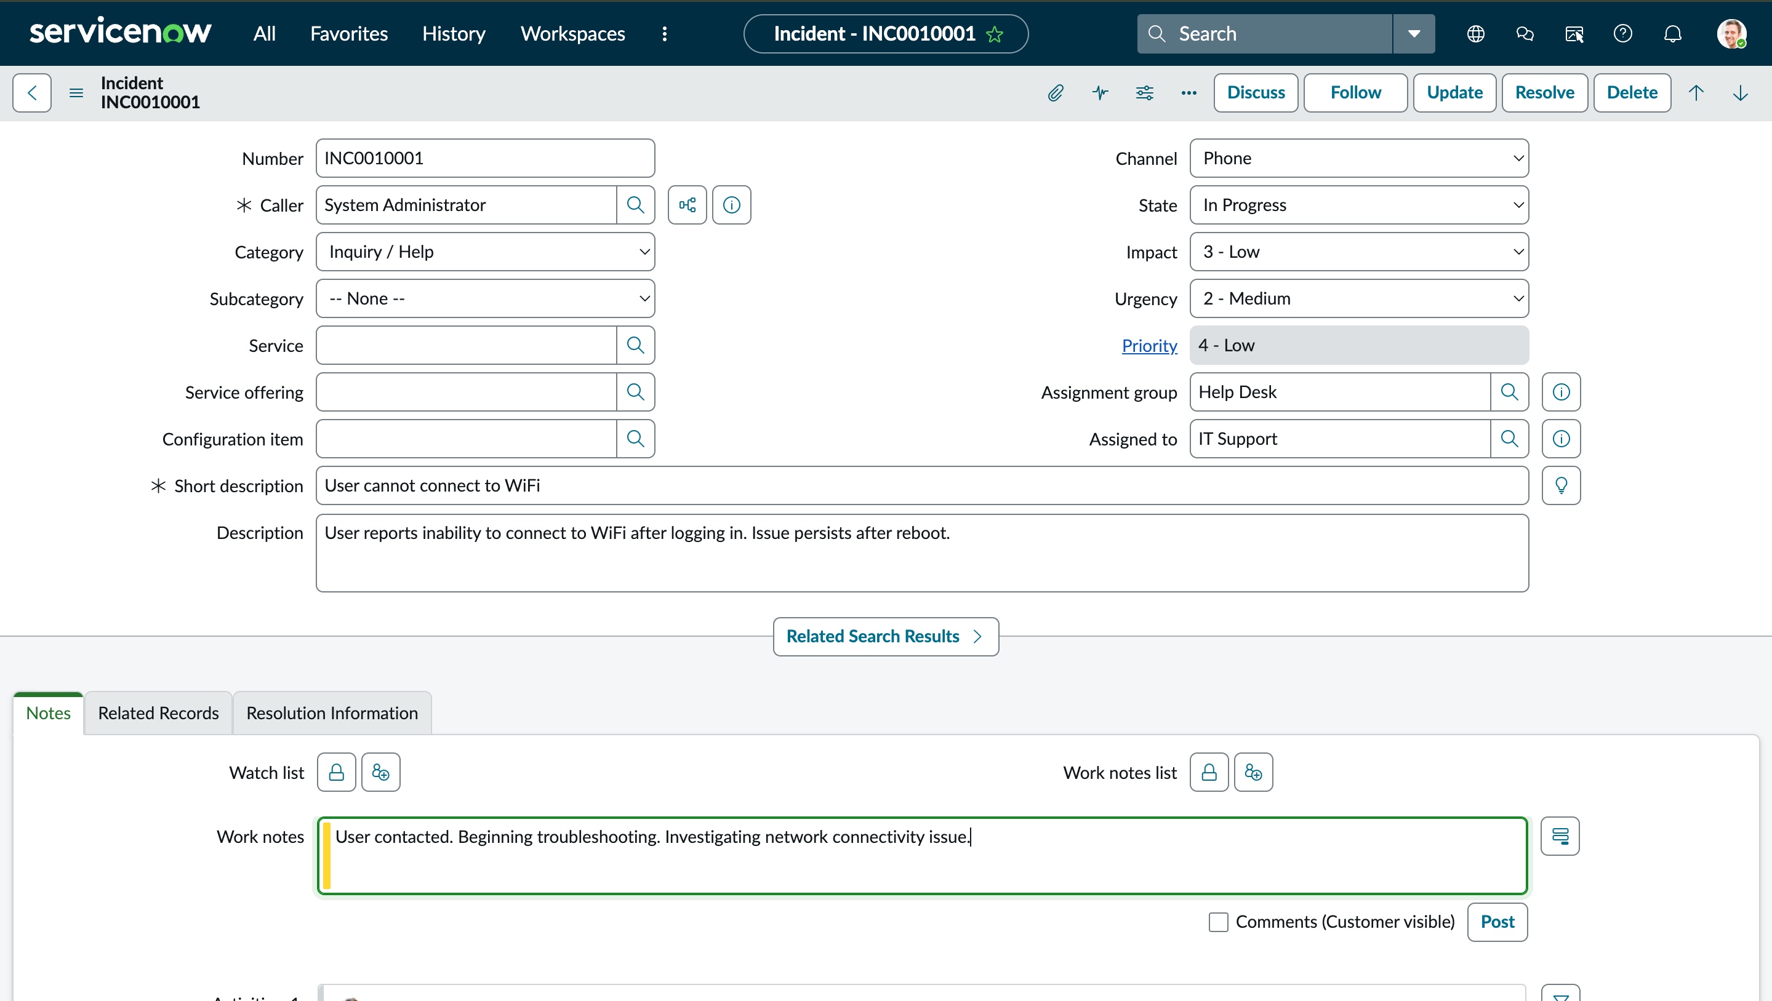This screenshot has width=1772, height=1001.
Task: Unlock the Watch list field
Action: [x=337, y=773]
